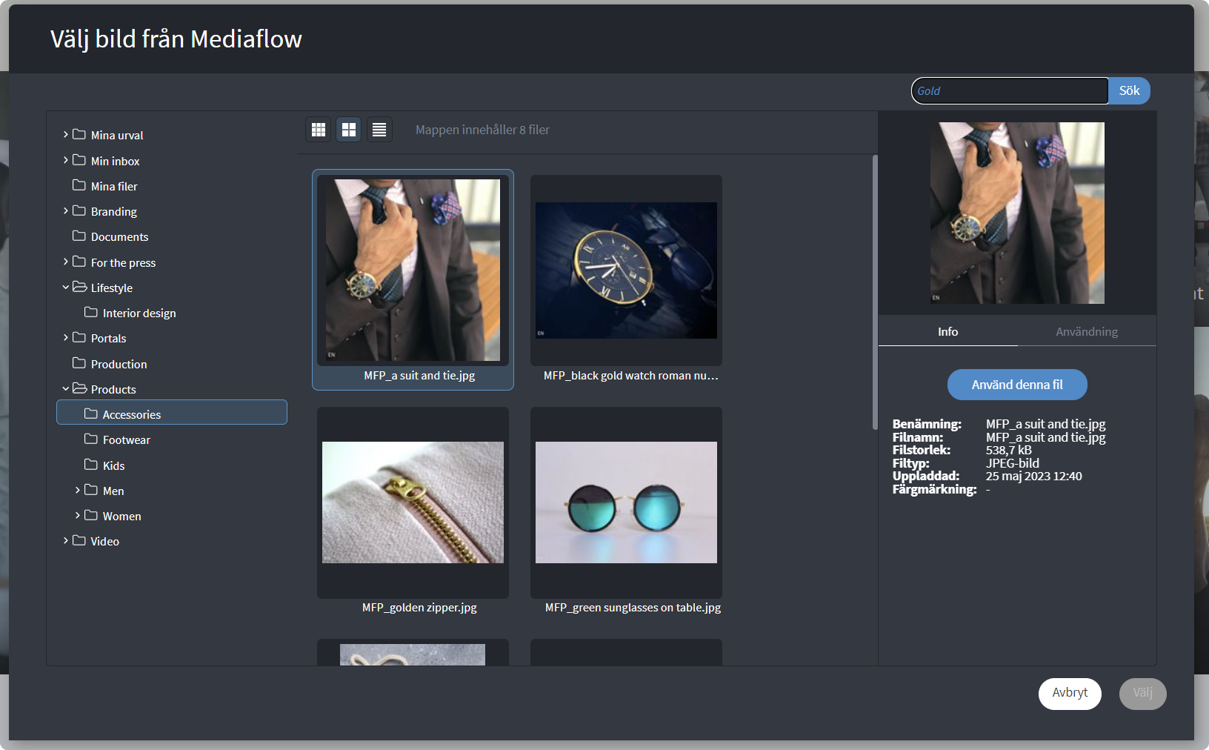Switch to the Användning tab
Image resolution: width=1209 pixels, height=750 pixels.
(1087, 331)
